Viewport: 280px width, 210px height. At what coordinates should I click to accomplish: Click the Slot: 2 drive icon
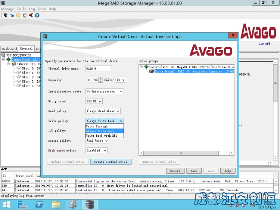pyautogui.click(x=19, y=77)
